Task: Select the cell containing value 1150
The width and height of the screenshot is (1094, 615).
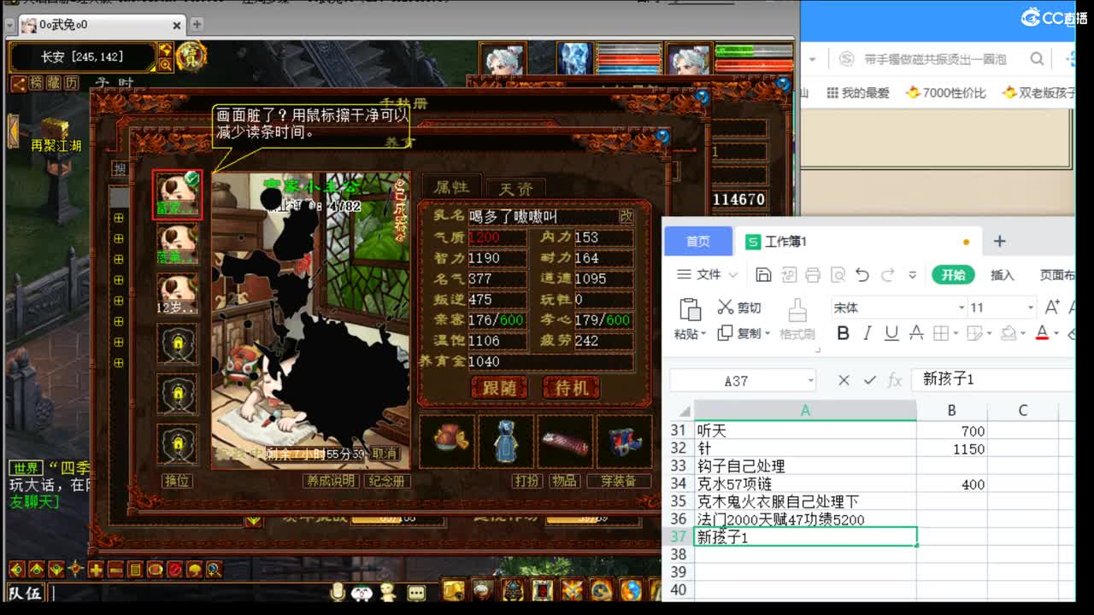Action: click(951, 448)
